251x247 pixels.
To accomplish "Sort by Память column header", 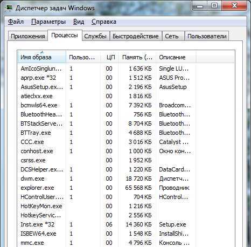I will (x=137, y=57).
